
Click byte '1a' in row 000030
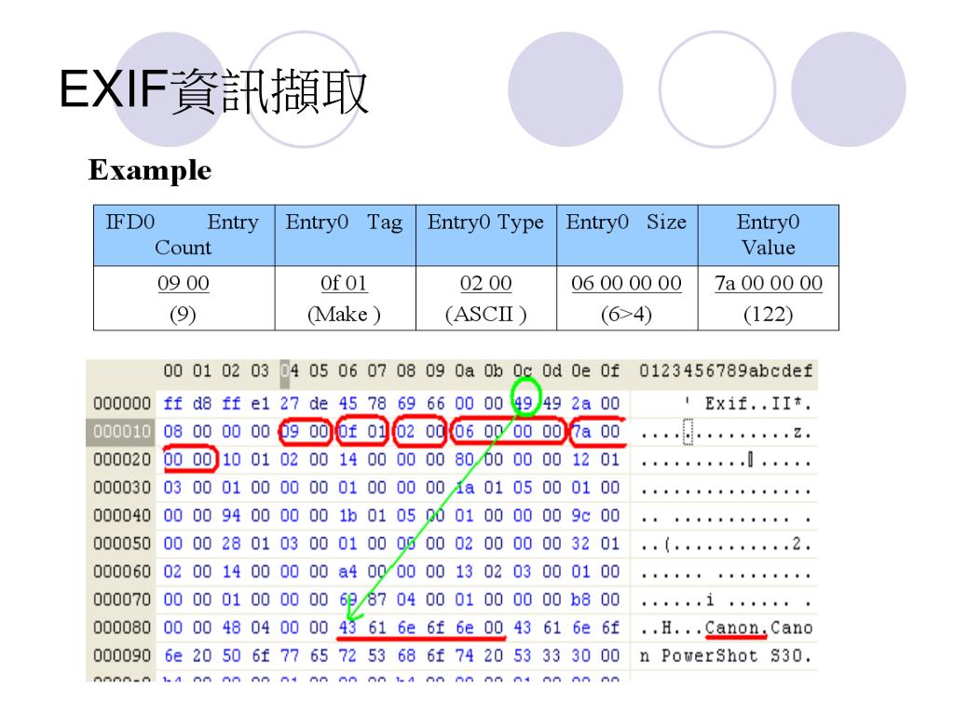click(x=466, y=488)
